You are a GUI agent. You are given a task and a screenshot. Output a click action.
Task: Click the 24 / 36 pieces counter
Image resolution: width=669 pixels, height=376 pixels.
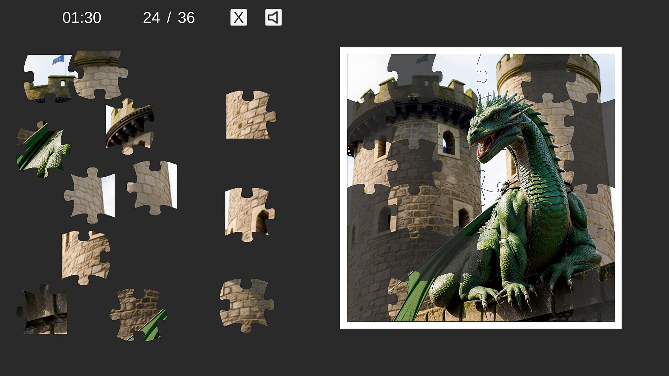click(x=169, y=18)
